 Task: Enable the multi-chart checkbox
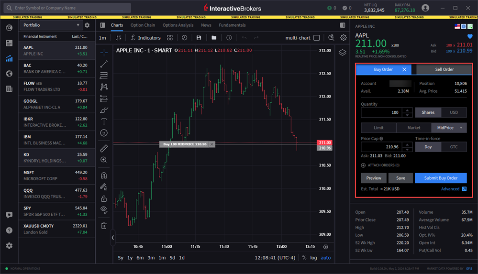[x=317, y=38]
